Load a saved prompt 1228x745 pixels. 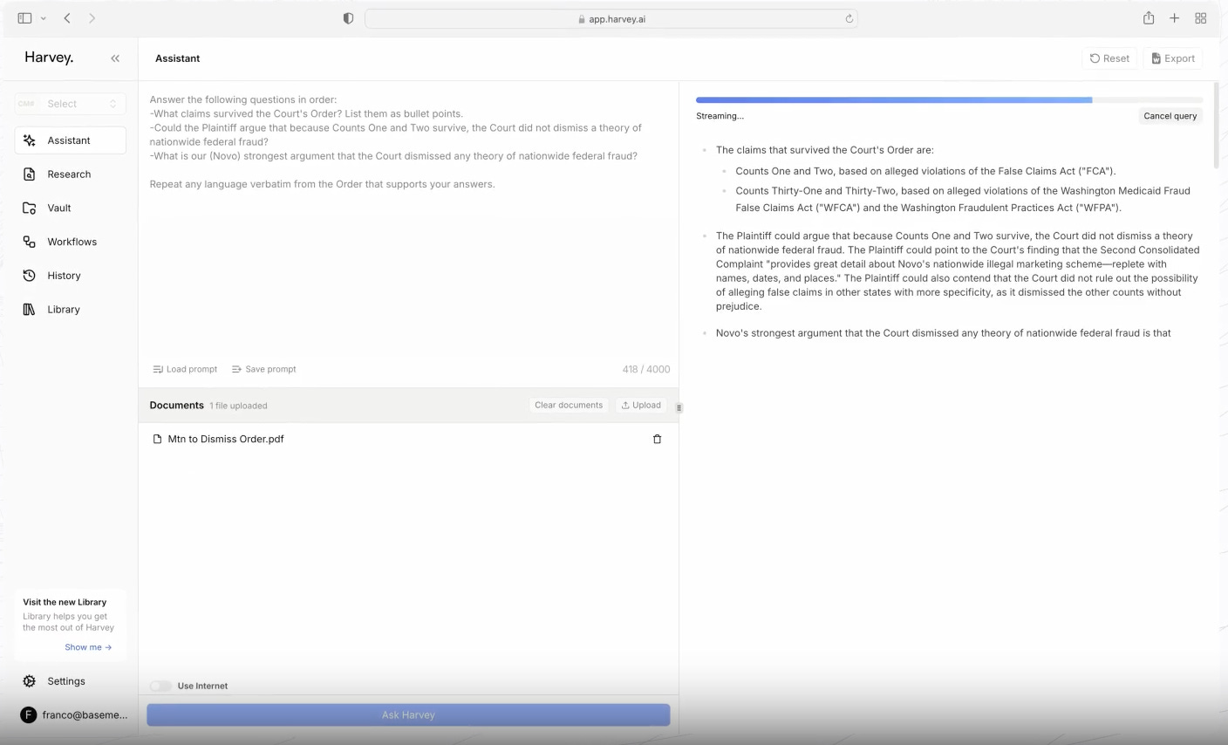click(185, 369)
